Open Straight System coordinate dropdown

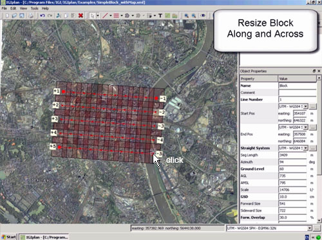click(x=305, y=148)
